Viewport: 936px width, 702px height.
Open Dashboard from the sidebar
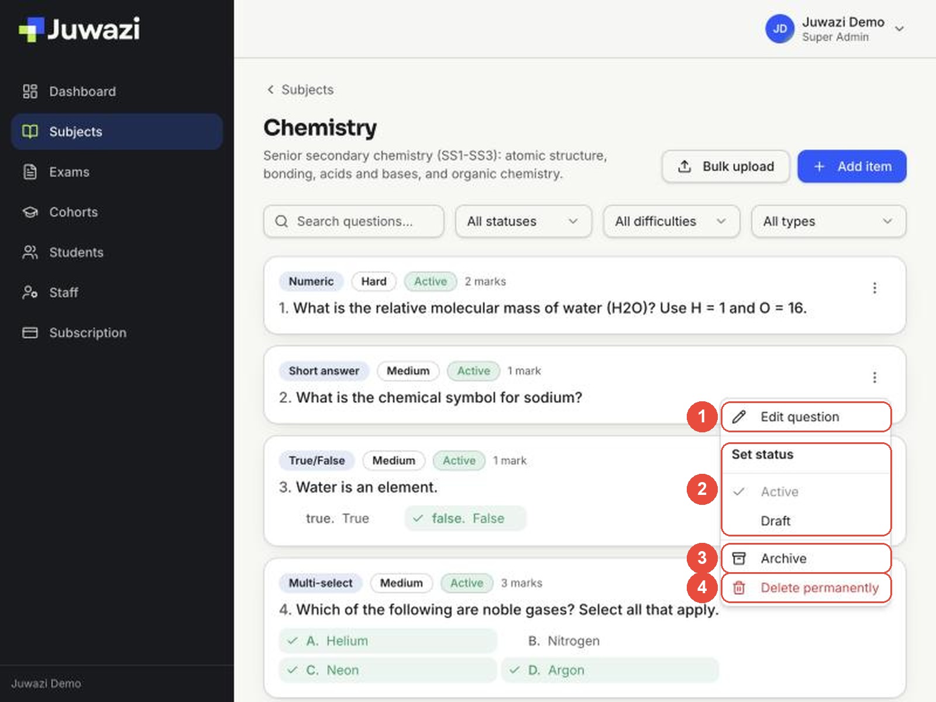coord(117,91)
